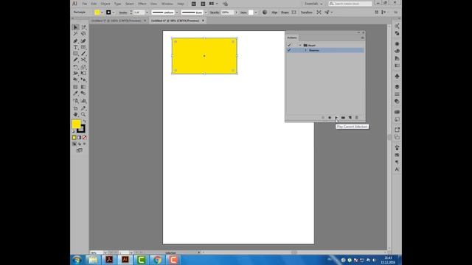The width and height of the screenshot is (472, 265).
Task: Click the Opacity label link
Action: pos(215,13)
